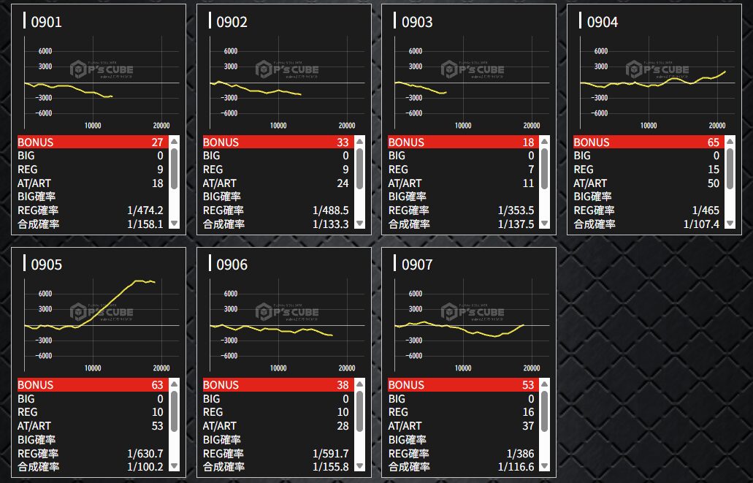Click 合成確率 value 1/100.2 in machine 0905
Viewport: 753px width, 483px height.
(145, 467)
